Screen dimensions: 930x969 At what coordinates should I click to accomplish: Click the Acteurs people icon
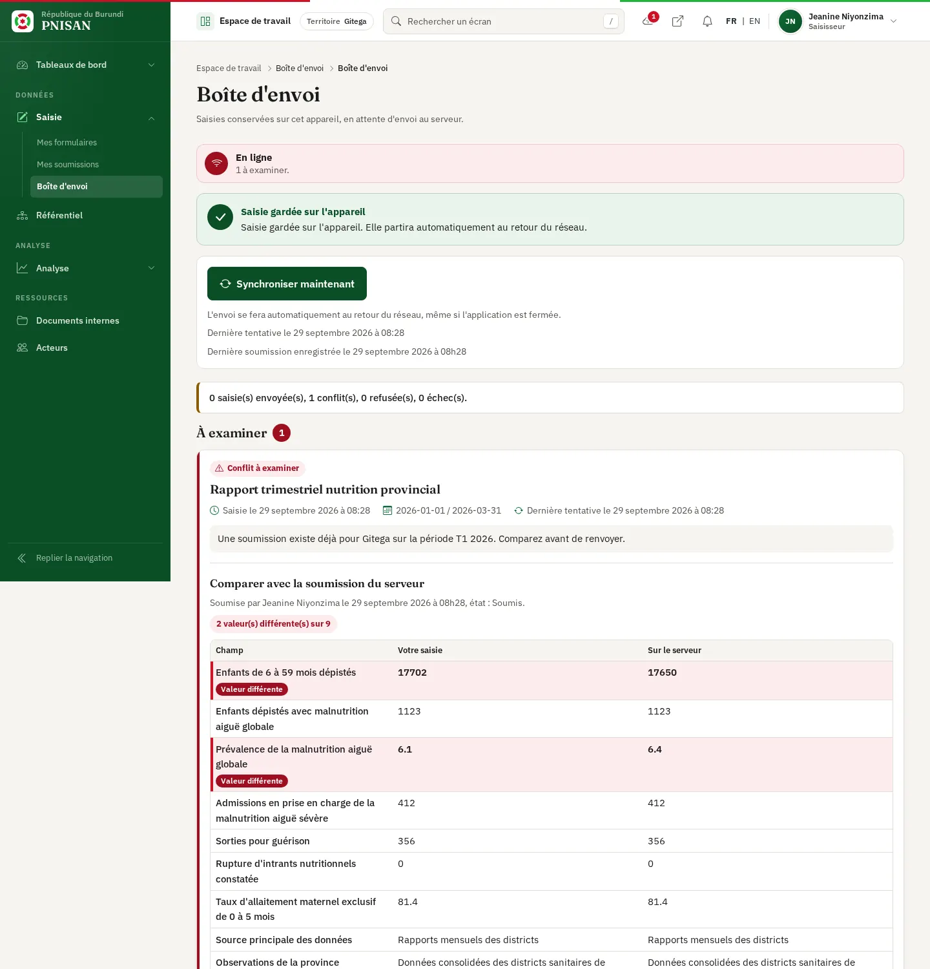click(23, 348)
